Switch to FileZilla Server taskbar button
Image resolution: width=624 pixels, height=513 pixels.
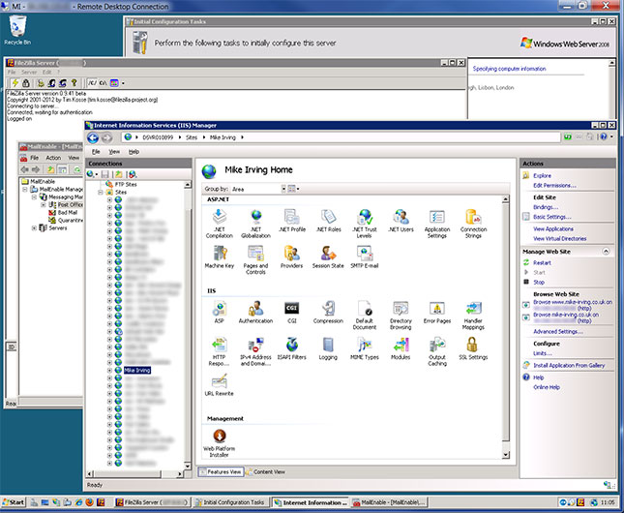tap(153, 502)
